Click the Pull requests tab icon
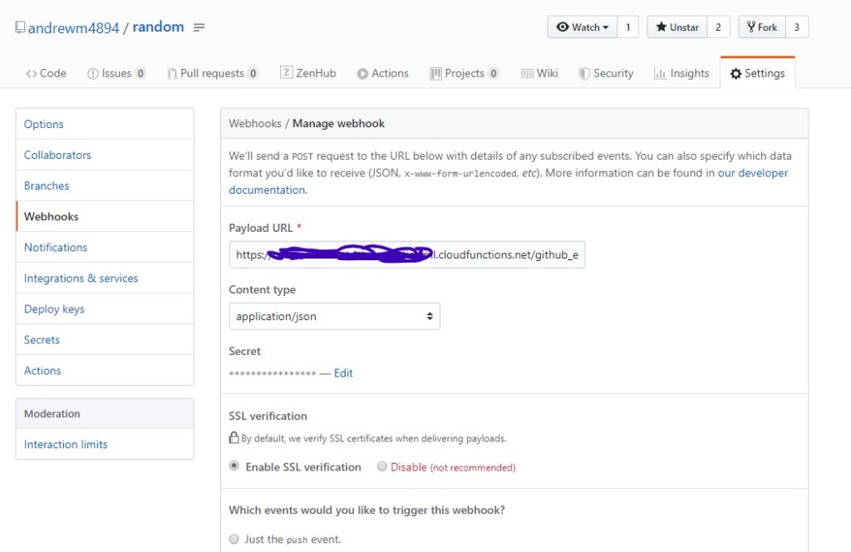The height and width of the screenshot is (552, 851). 172,74
